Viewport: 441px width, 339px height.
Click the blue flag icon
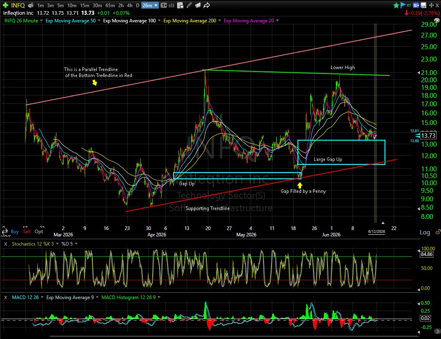(403, 5)
